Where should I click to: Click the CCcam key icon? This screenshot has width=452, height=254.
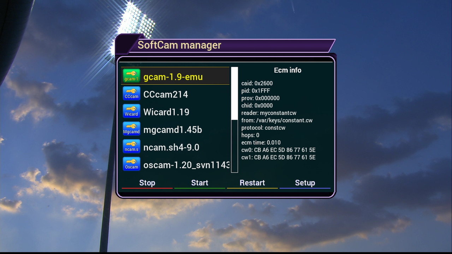131,93
